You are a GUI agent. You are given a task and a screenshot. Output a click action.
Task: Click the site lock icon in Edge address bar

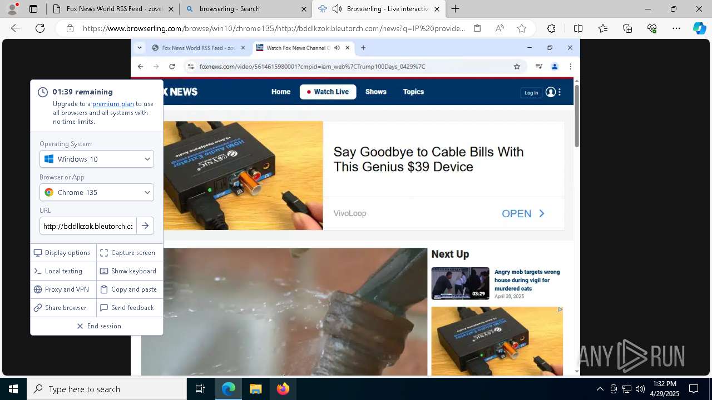(x=70, y=28)
